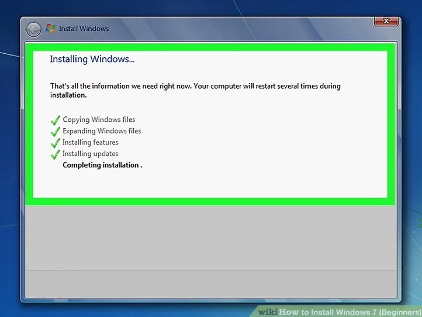Click the checkmark beside Expanding Windows files

(x=56, y=132)
